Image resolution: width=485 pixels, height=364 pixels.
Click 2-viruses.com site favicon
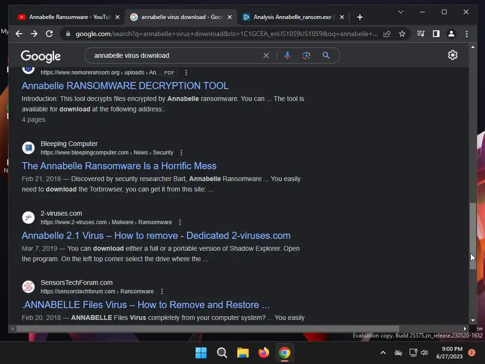coord(28,218)
